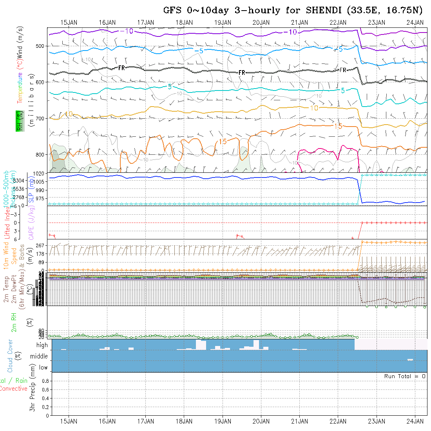This screenshot has width=431, height=431.
Task: Click the 'Run Total = 0' text
Action: point(405,376)
